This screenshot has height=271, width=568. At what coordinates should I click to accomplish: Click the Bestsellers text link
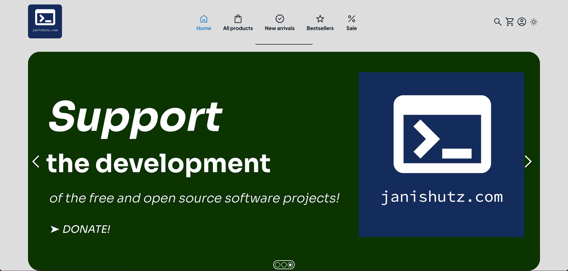[320, 28]
